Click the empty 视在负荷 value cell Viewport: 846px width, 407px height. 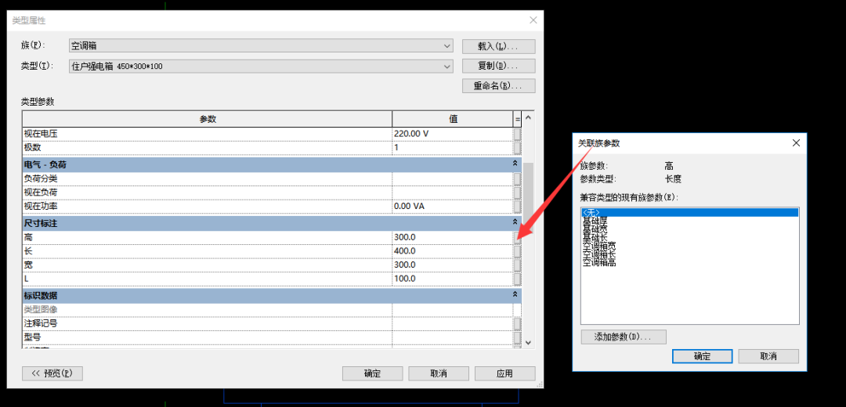tap(453, 193)
